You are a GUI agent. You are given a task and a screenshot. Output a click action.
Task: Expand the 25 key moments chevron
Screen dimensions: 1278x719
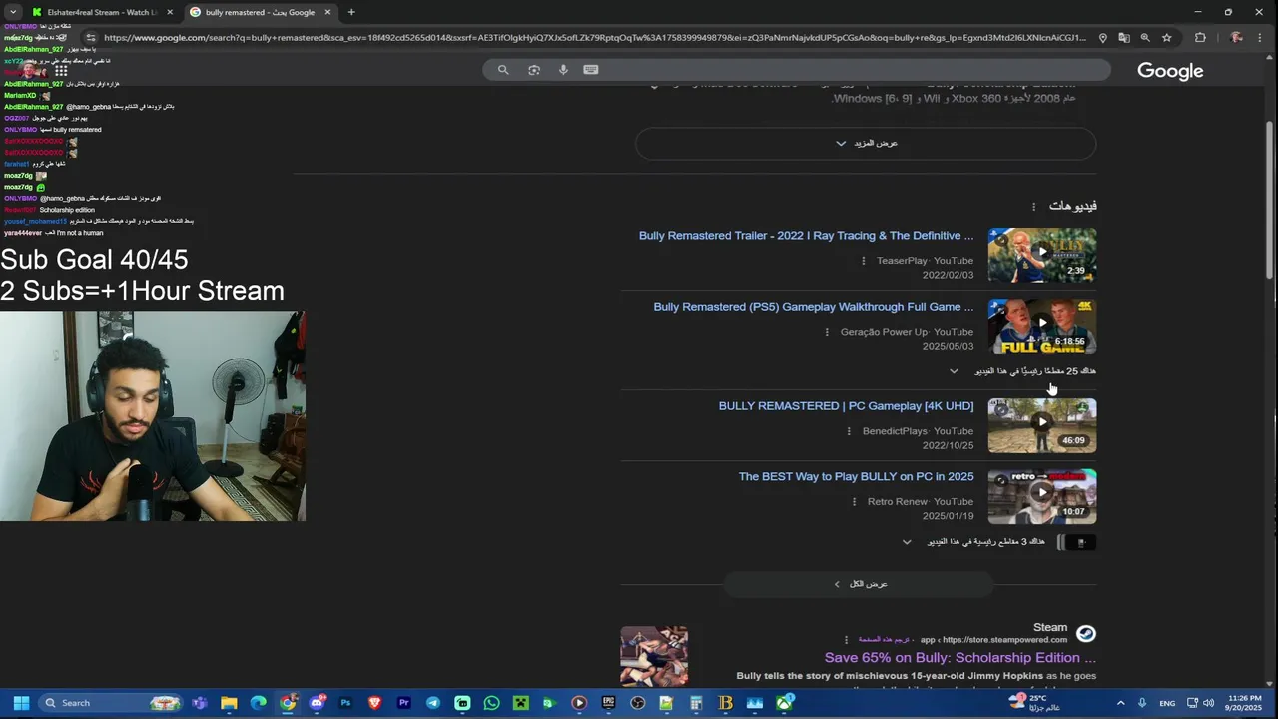954,371
